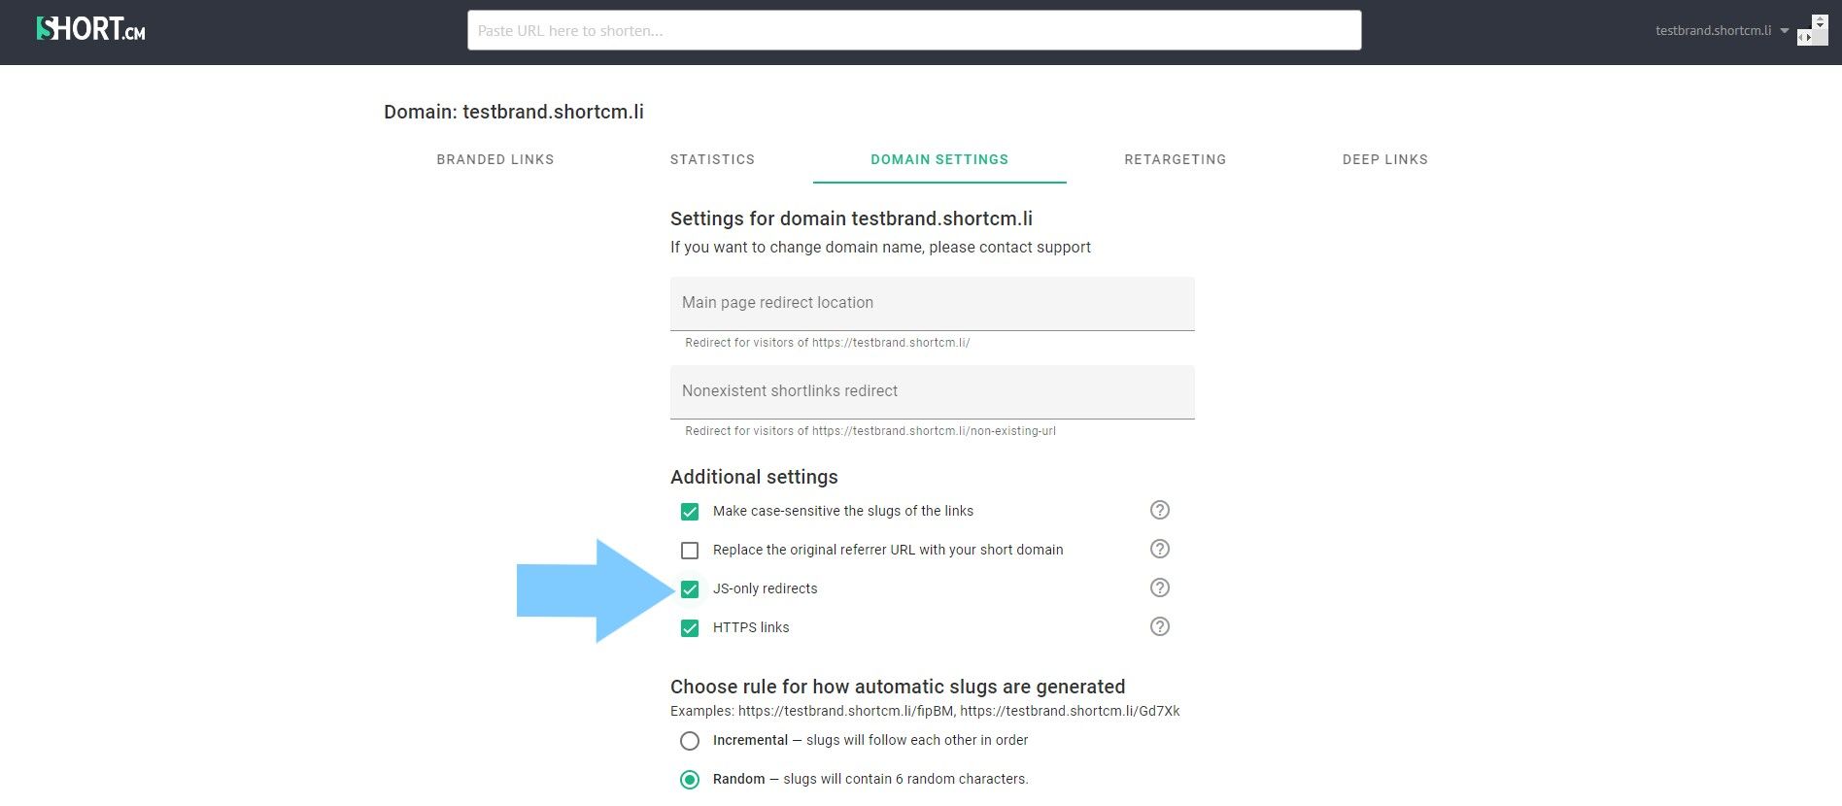Image resolution: width=1842 pixels, height=806 pixels.
Task: Focus the Paste URL to shorten field
Action: pos(914,30)
